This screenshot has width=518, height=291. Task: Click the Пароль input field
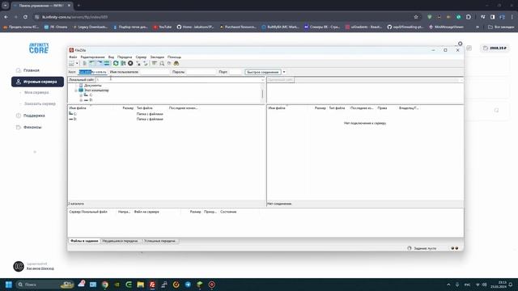201,72
